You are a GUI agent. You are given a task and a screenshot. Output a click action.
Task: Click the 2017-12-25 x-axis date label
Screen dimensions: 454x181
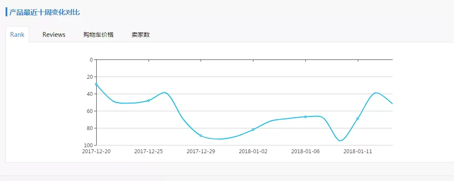[x=149, y=151]
